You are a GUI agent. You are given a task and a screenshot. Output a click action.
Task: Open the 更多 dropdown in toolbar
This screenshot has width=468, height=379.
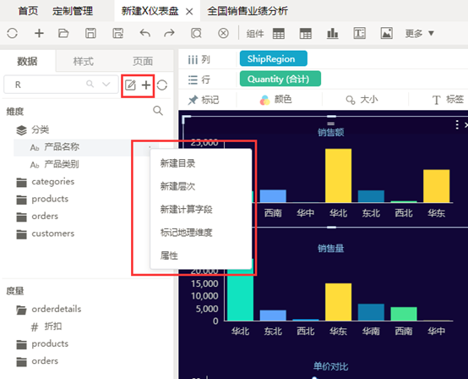(x=419, y=33)
